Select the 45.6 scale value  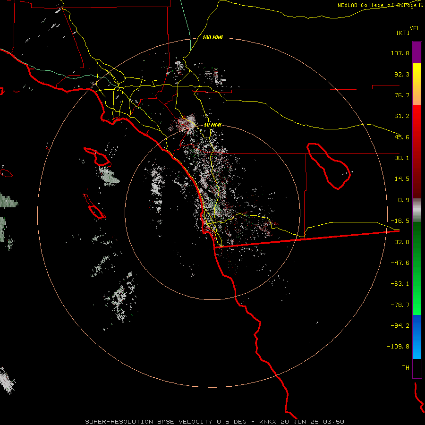[402, 137]
